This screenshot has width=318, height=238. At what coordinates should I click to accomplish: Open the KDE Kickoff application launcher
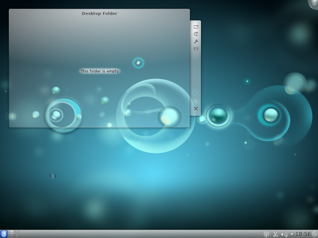point(4,234)
